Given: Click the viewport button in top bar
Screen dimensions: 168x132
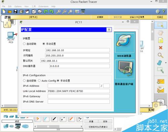Looking at the screenshot, I should (160, 17).
